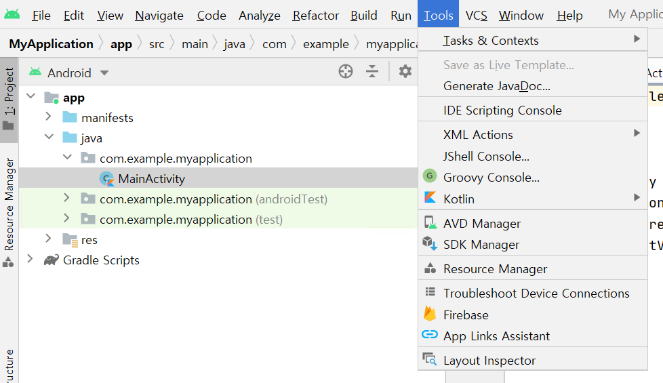Viewport: 663px width, 383px height.
Task: Open the Help menu
Action: click(x=569, y=16)
